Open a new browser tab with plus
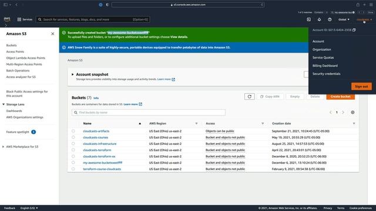Screen dimensions: 376x211 pos(364,5)
